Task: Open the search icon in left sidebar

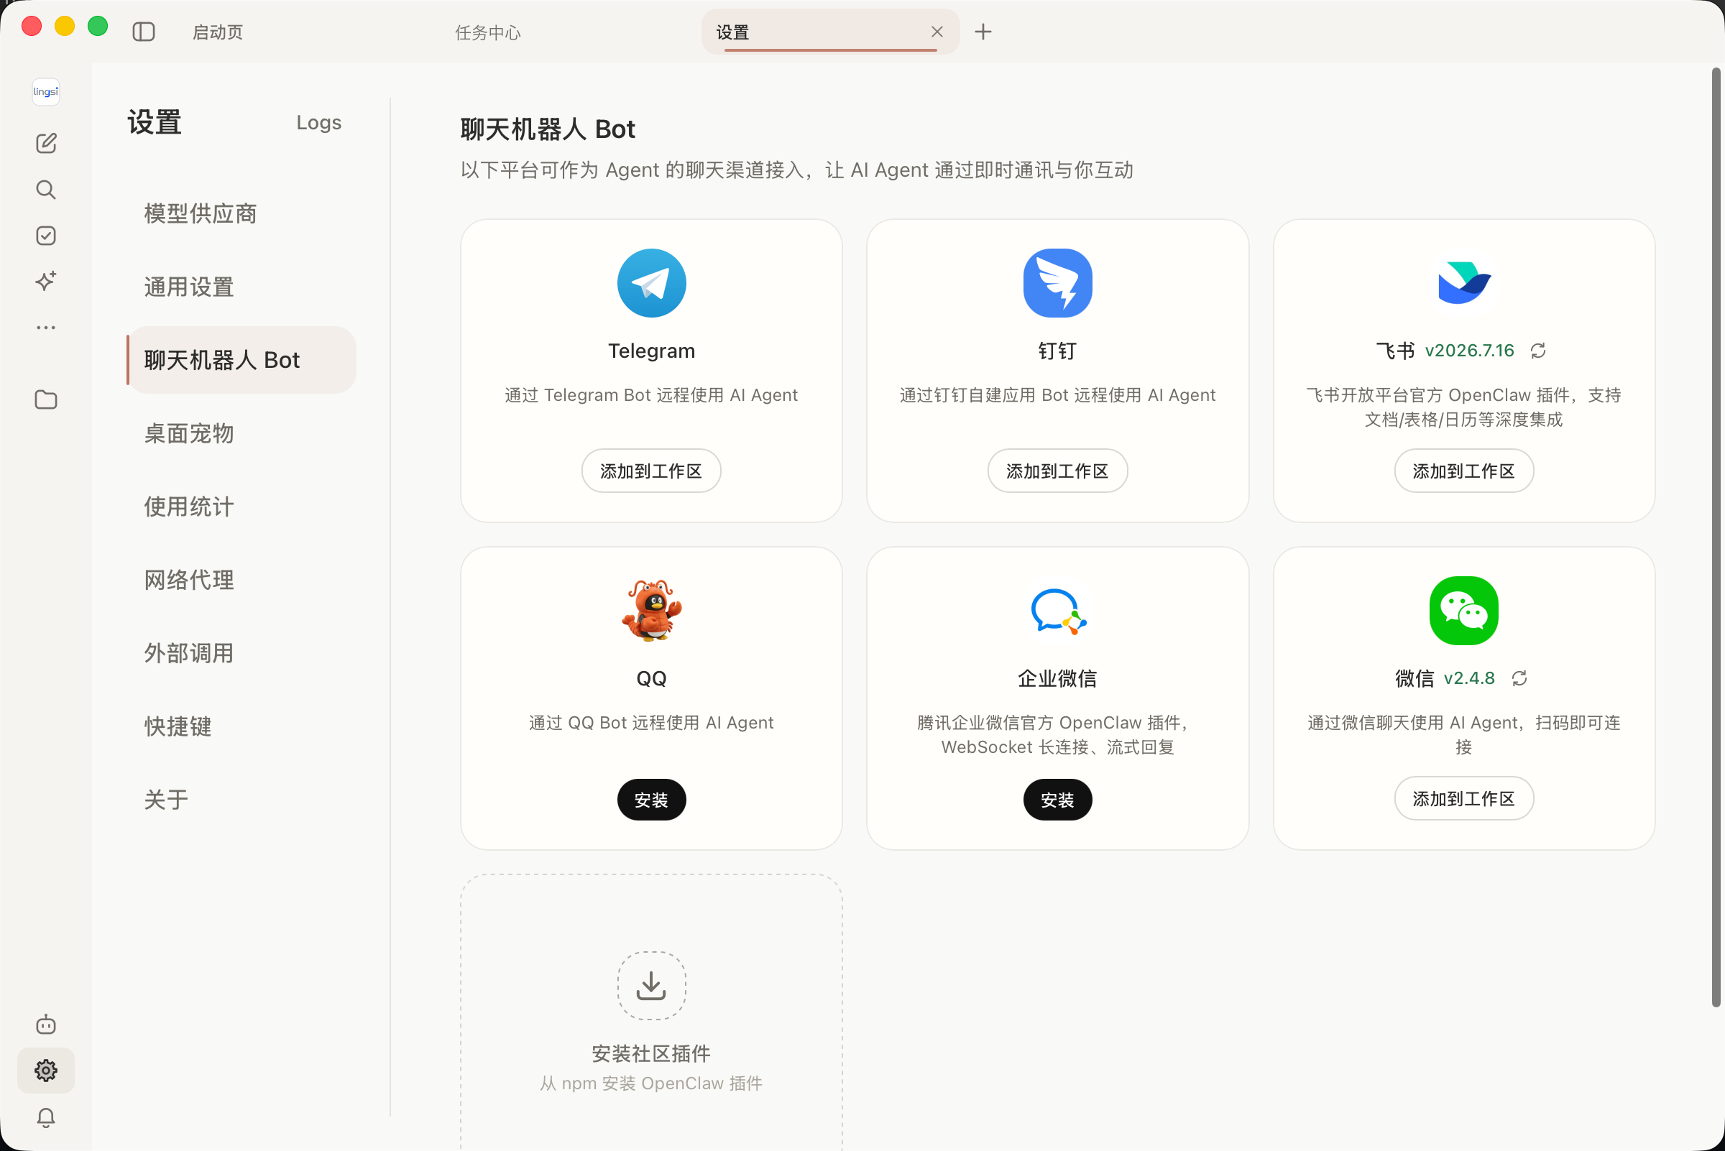Action: (x=45, y=190)
